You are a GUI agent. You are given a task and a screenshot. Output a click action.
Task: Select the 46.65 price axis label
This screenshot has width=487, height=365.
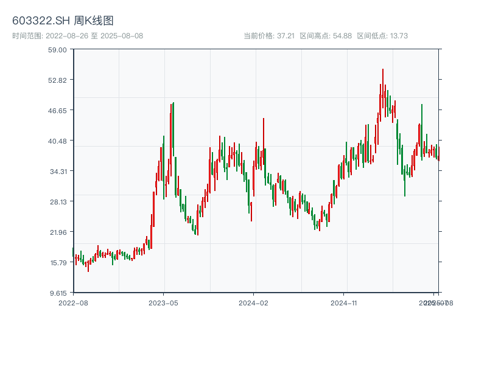click(x=57, y=110)
